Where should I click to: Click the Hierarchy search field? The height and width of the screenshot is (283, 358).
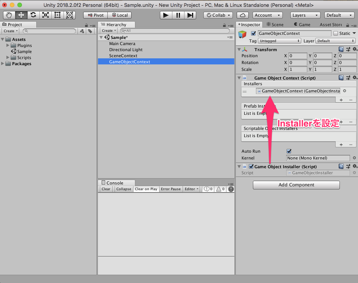point(175,31)
